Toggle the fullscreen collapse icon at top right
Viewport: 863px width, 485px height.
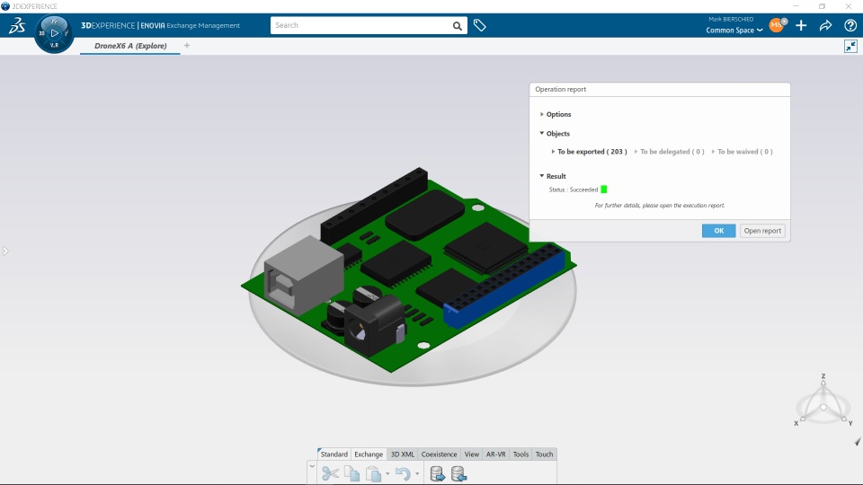click(x=851, y=46)
